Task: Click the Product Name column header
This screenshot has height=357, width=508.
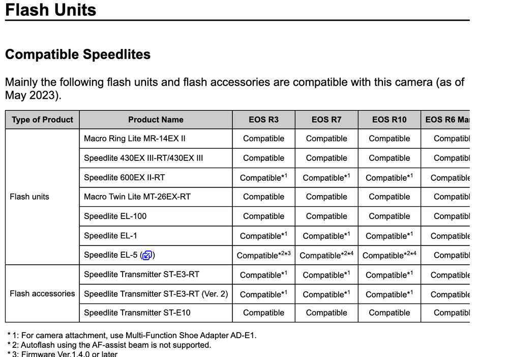Action: [156, 120]
